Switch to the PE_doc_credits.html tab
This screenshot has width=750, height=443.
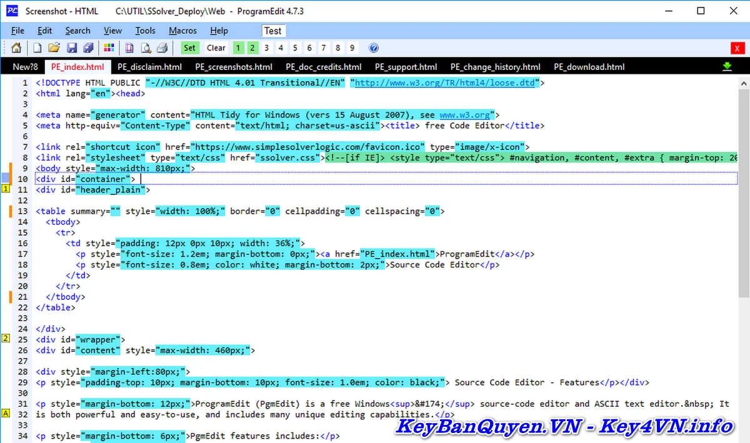323,67
